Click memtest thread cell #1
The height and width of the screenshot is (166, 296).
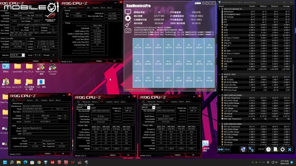coord(138,46)
